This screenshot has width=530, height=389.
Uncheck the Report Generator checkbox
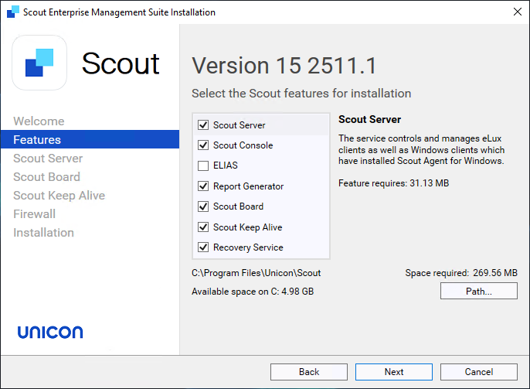coord(203,186)
